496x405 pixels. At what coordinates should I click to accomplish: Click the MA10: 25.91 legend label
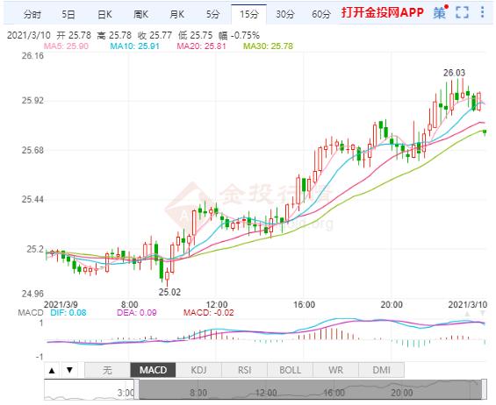(135, 46)
